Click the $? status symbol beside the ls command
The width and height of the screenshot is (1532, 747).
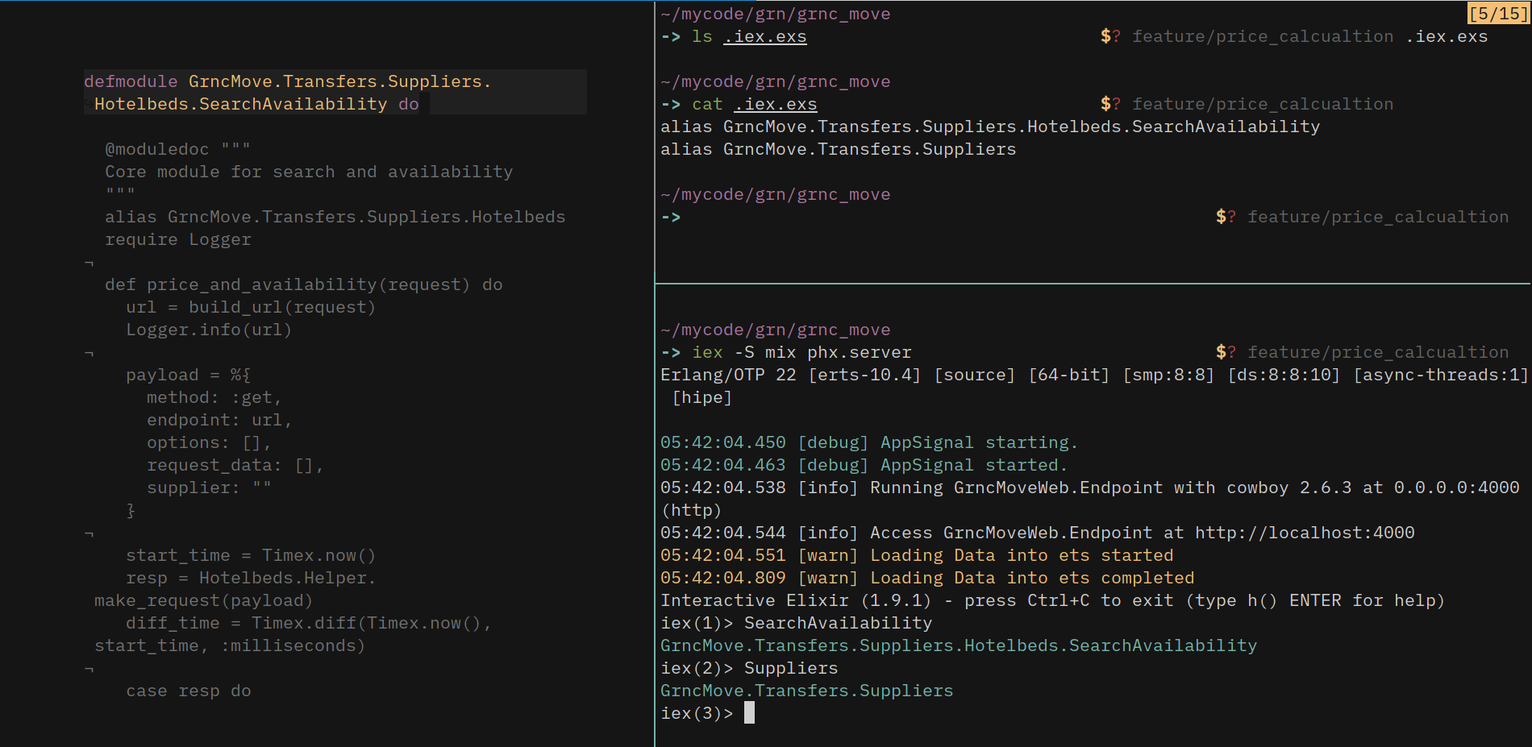point(1110,37)
